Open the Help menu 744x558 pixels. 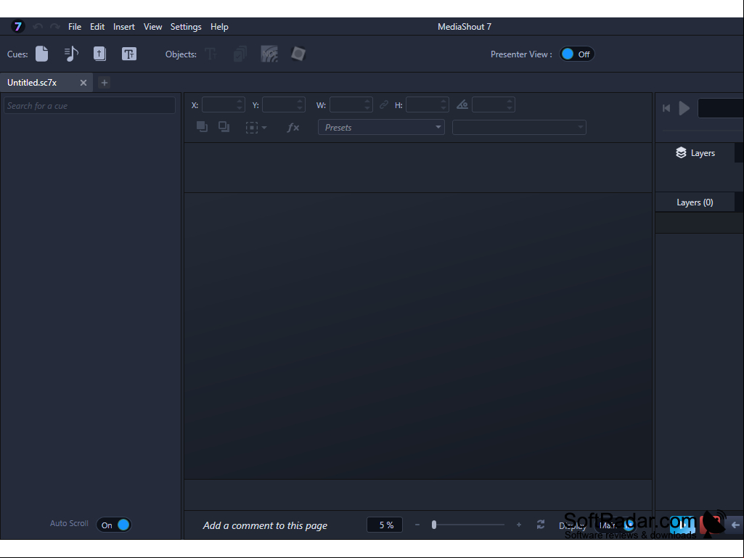[x=219, y=27]
